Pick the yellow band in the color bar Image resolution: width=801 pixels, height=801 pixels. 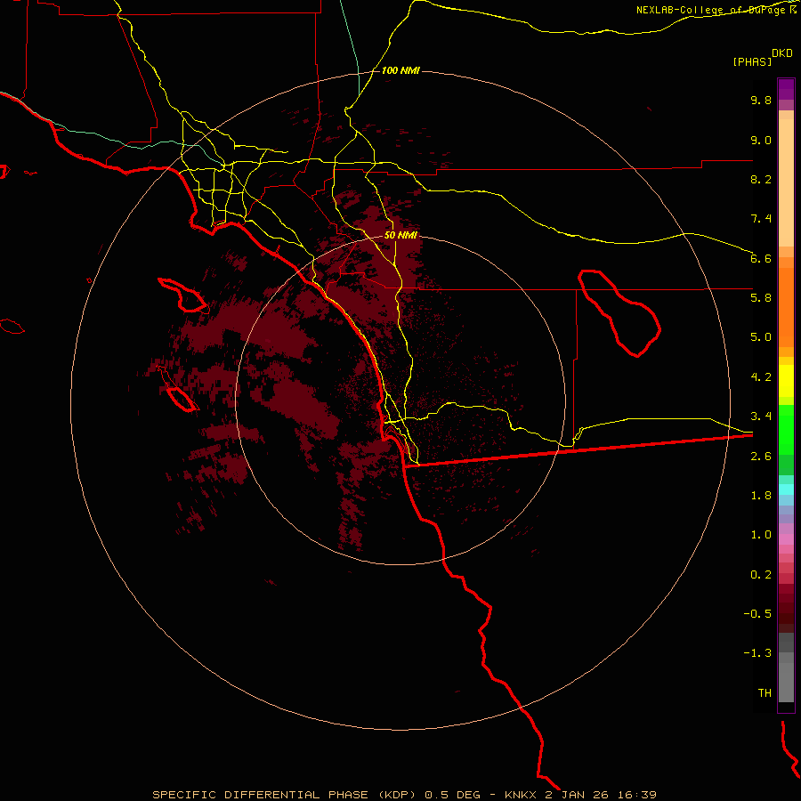(x=786, y=381)
